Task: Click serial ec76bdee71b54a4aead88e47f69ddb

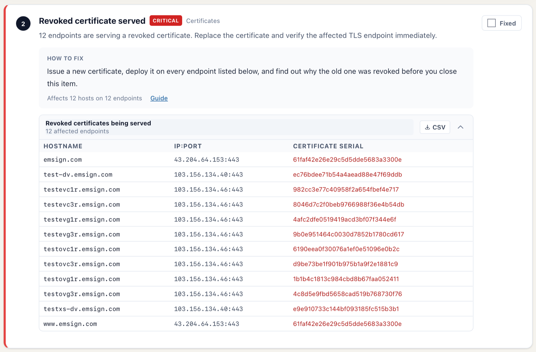Action: [x=347, y=175]
